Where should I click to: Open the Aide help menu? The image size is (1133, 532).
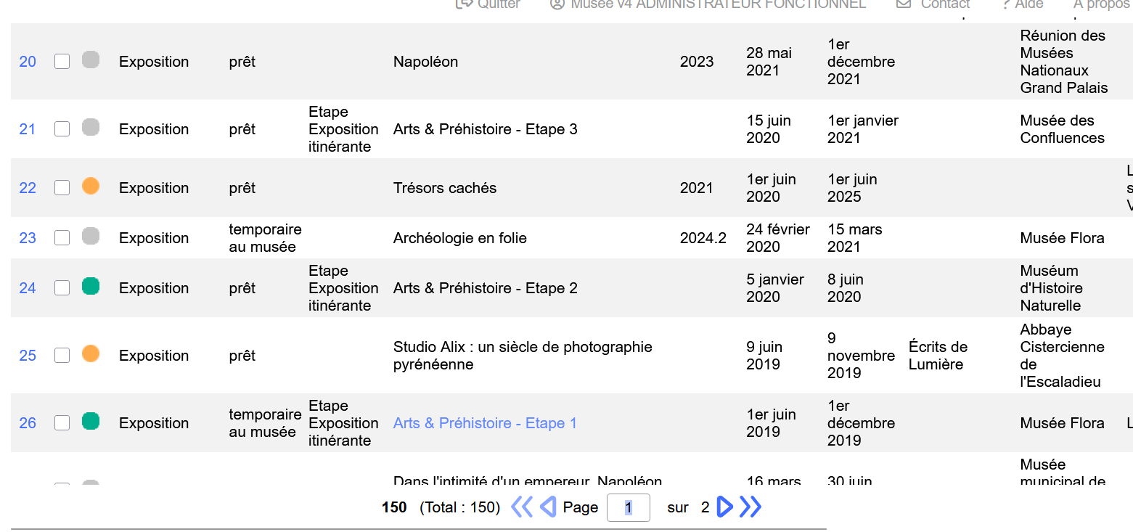(1023, 4)
